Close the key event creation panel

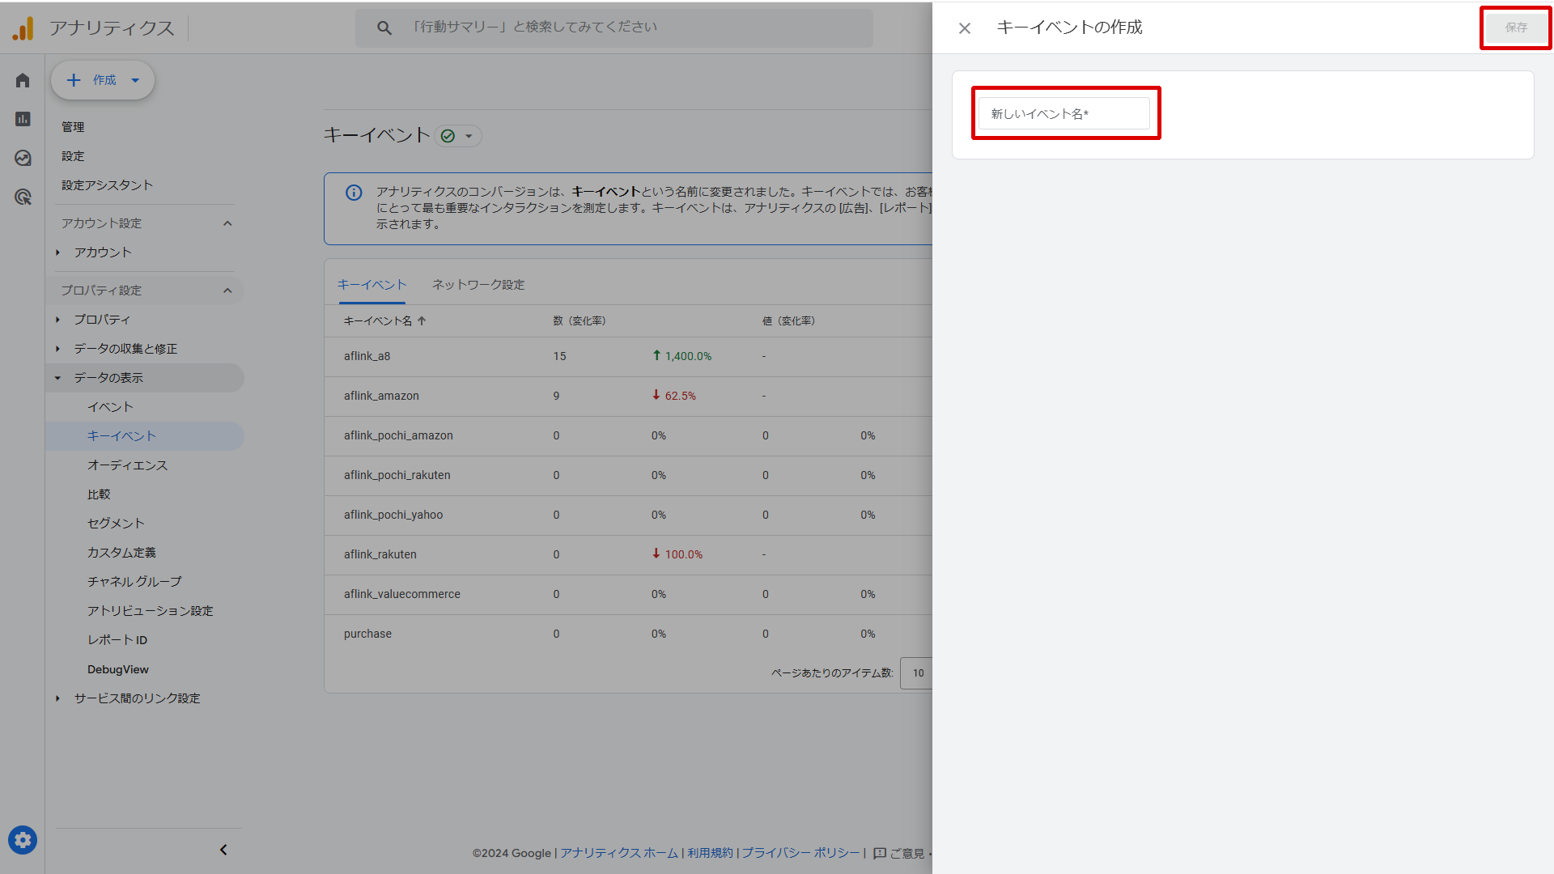click(964, 28)
